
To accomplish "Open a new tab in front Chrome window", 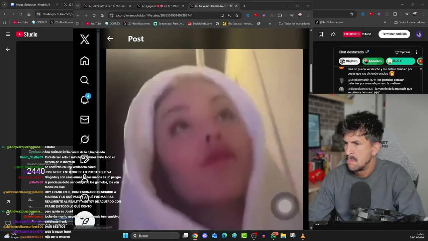I will coord(244,6).
